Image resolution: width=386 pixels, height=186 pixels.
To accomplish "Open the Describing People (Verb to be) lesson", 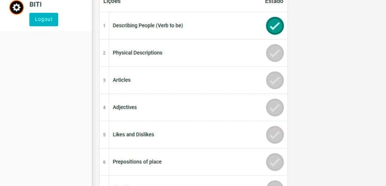I will pyautogui.click(x=148, y=26).
